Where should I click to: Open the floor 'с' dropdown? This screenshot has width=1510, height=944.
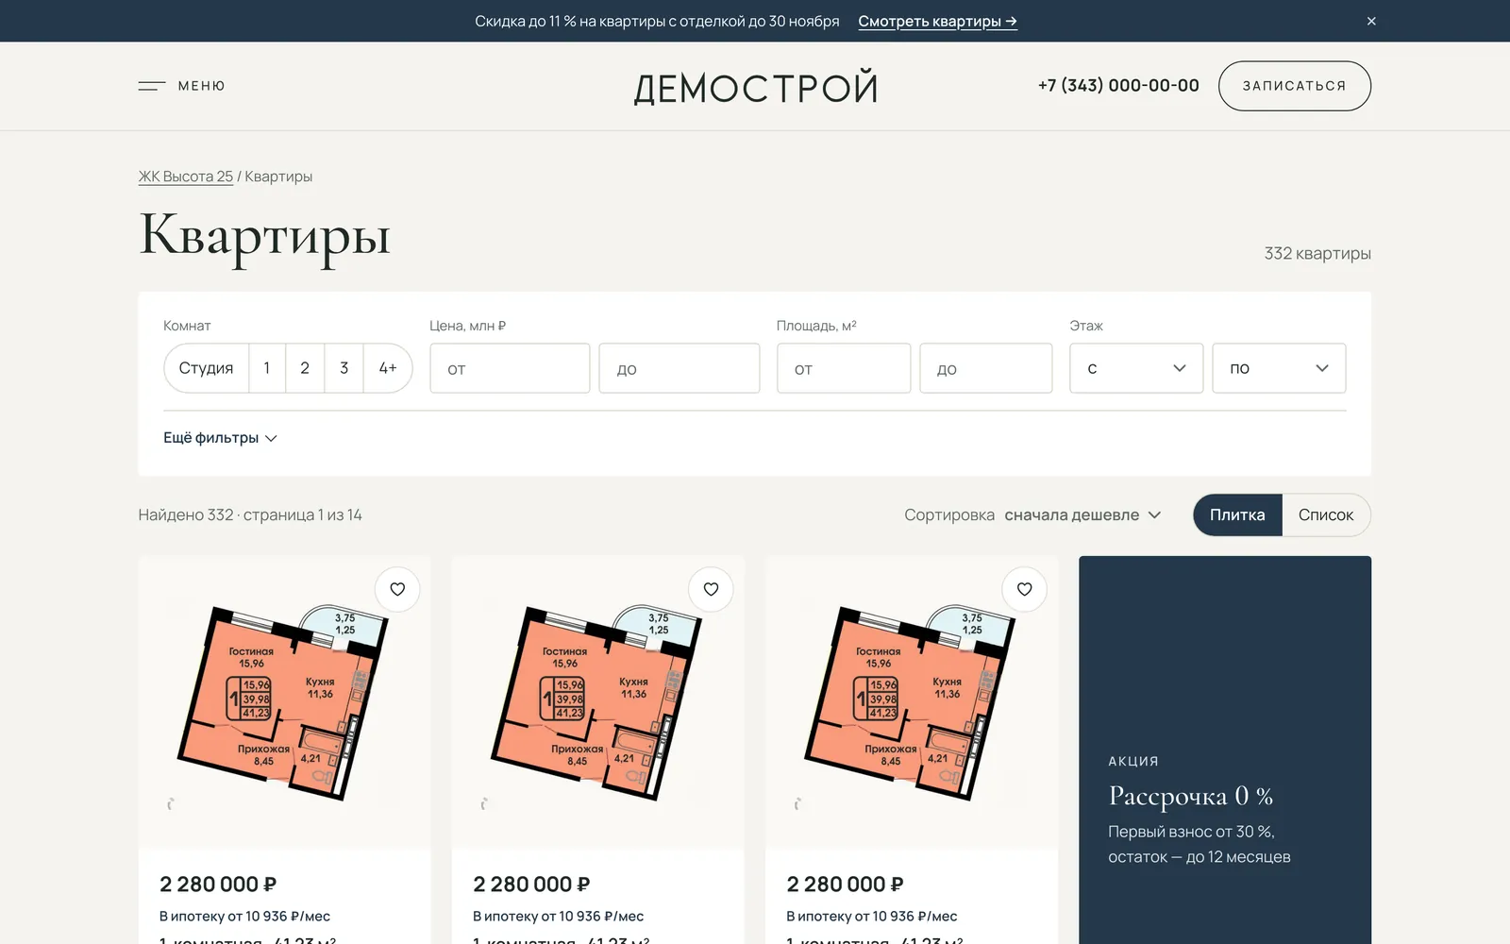(1136, 368)
